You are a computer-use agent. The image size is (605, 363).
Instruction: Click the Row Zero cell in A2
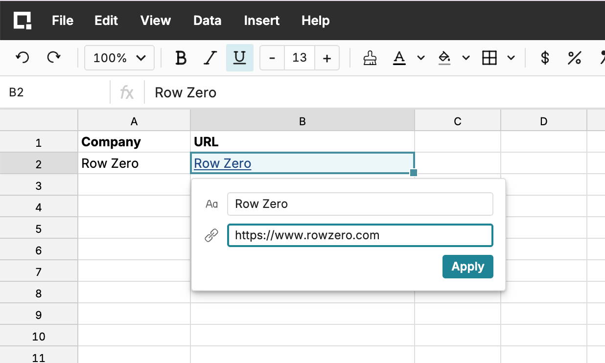point(134,163)
